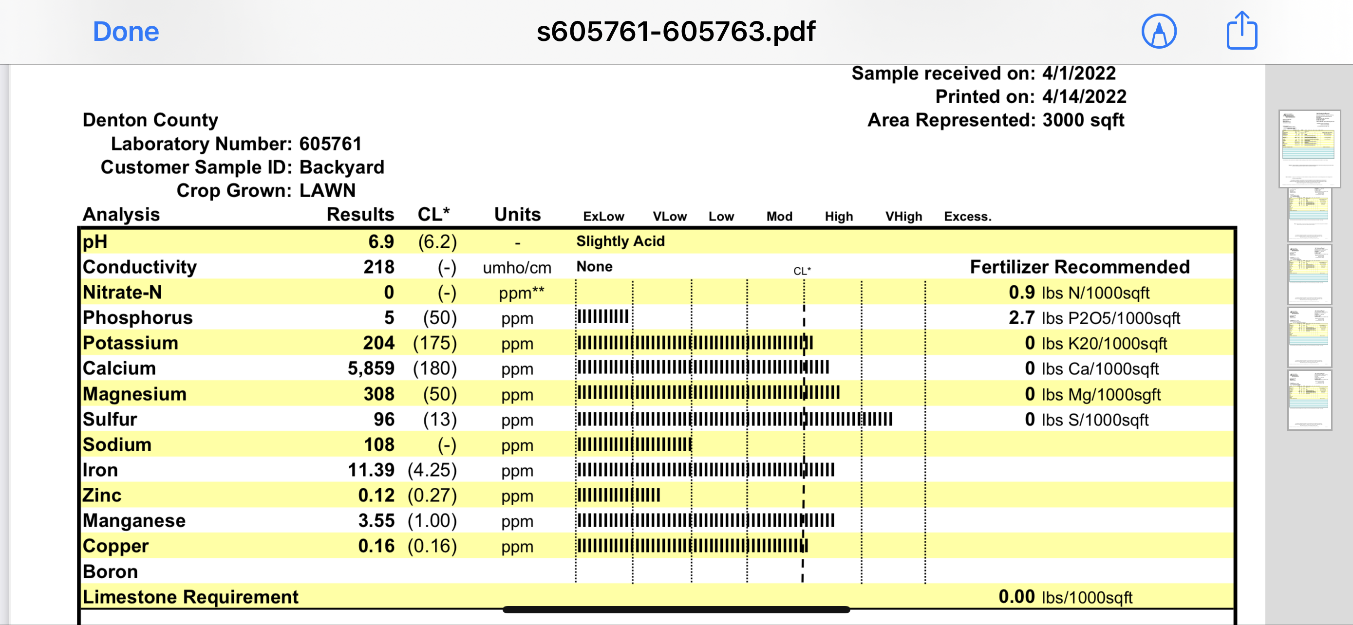Select the fifth page thumbnail
1353x625 pixels.
pos(1309,400)
